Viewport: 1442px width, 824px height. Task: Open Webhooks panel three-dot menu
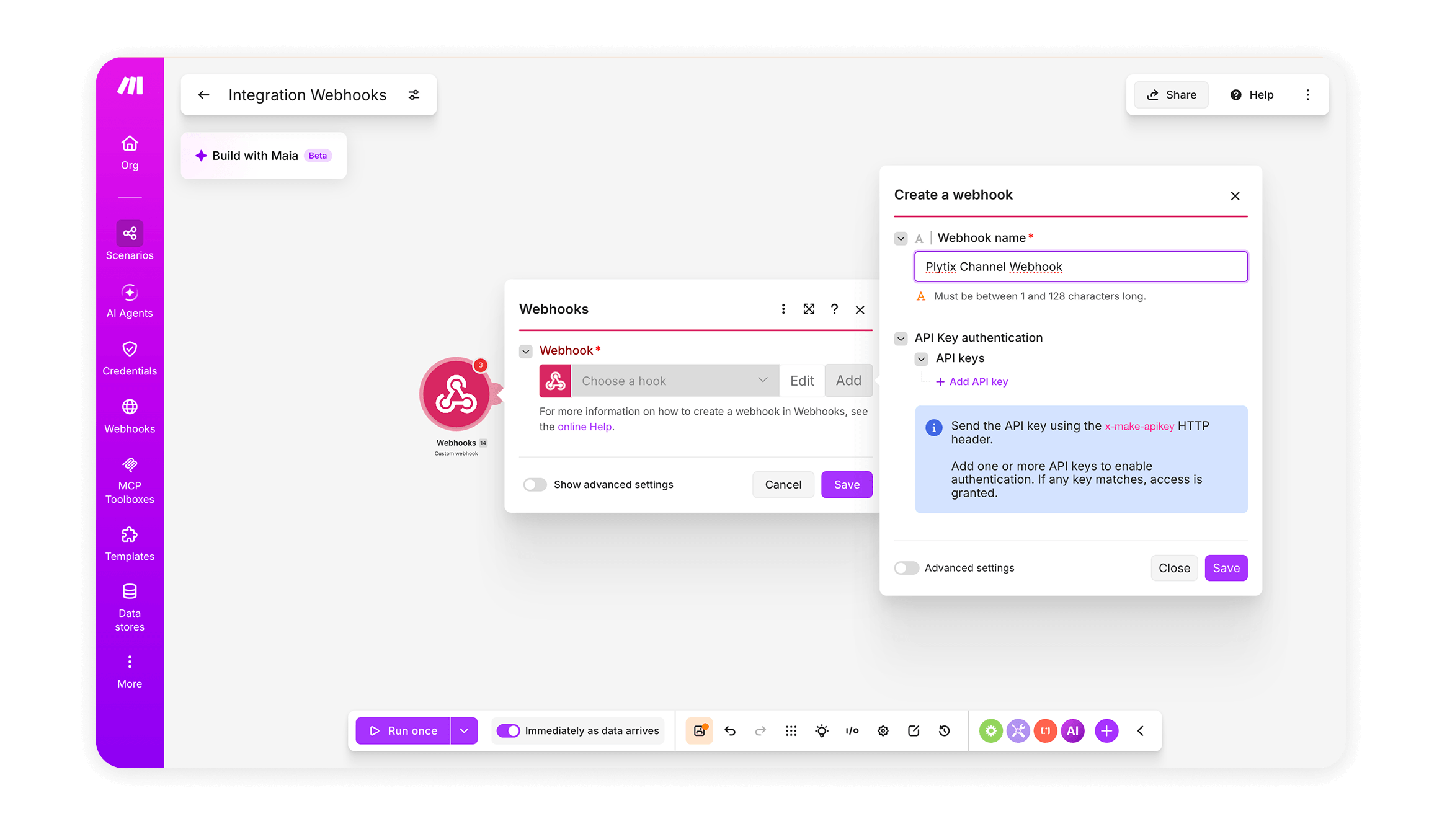click(x=783, y=309)
